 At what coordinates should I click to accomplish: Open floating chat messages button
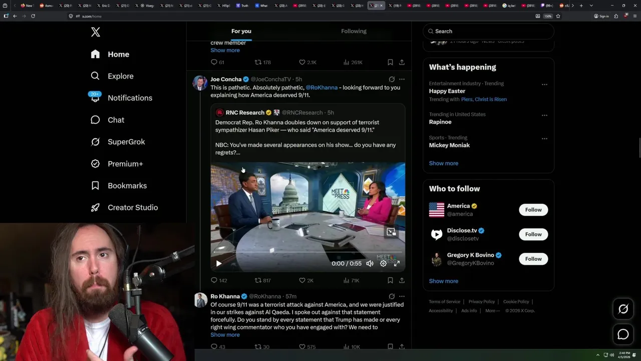point(623,334)
